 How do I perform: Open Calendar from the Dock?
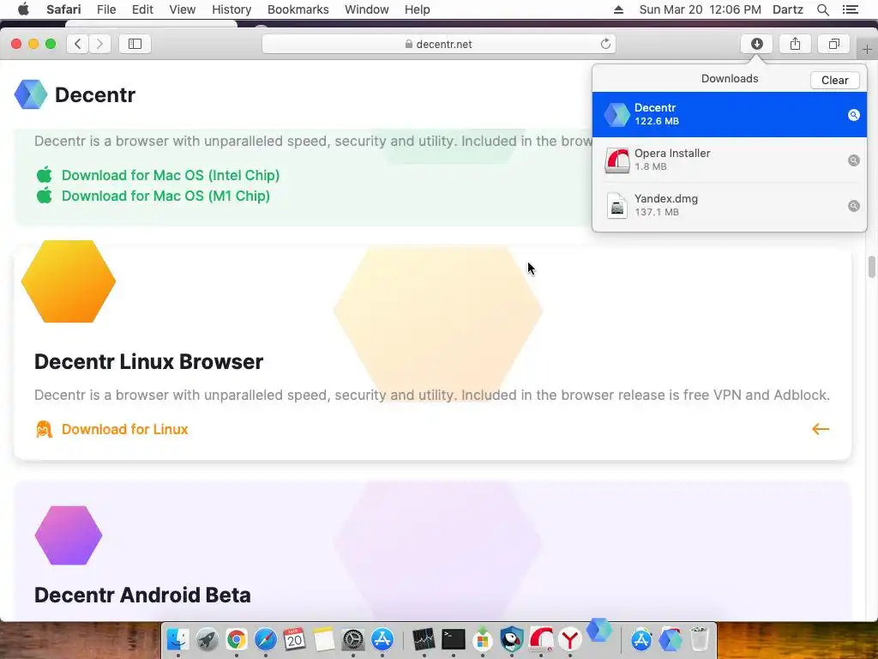295,639
